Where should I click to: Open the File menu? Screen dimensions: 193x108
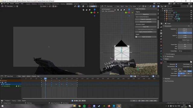click(5, 4)
